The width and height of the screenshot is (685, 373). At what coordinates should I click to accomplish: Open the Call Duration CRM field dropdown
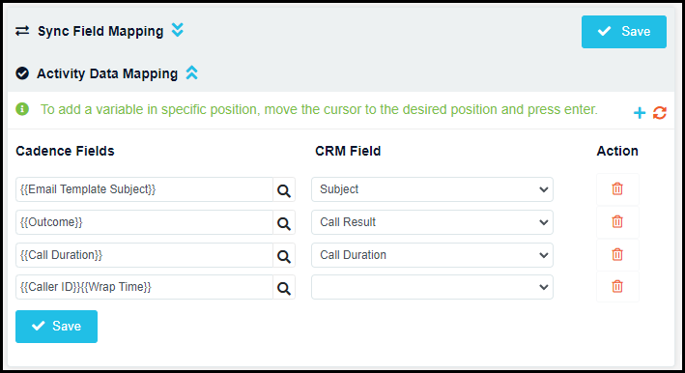click(432, 255)
